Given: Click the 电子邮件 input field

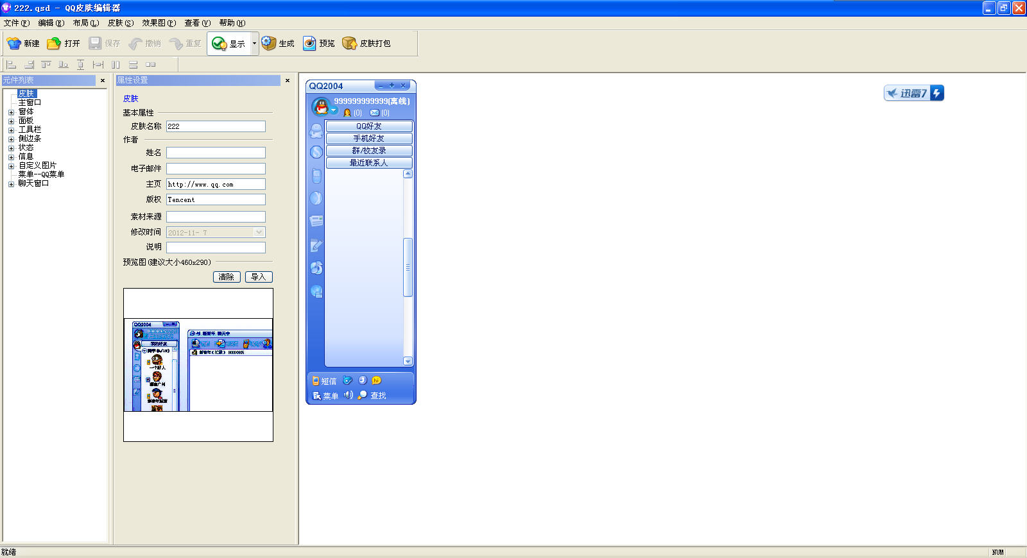Looking at the screenshot, I should (216, 169).
